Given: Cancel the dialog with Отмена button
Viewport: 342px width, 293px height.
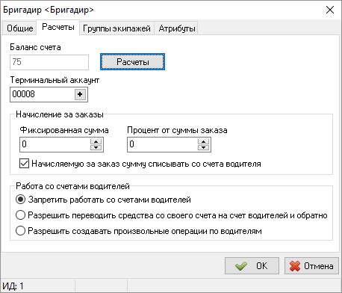Looking at the screenshot, I should (311, 266).
